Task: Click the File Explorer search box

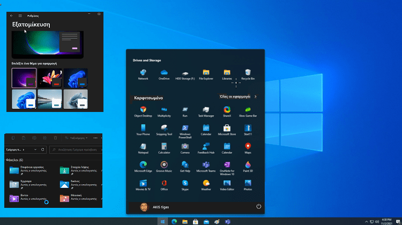Action: [x=76, y=149]
